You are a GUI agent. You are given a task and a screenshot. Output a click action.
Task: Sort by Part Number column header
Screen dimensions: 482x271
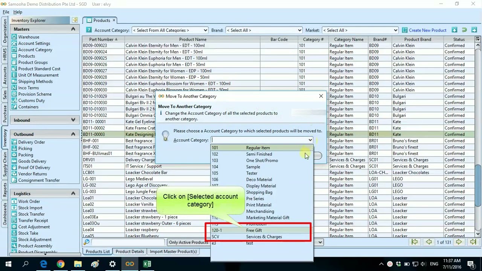(103, 39)
